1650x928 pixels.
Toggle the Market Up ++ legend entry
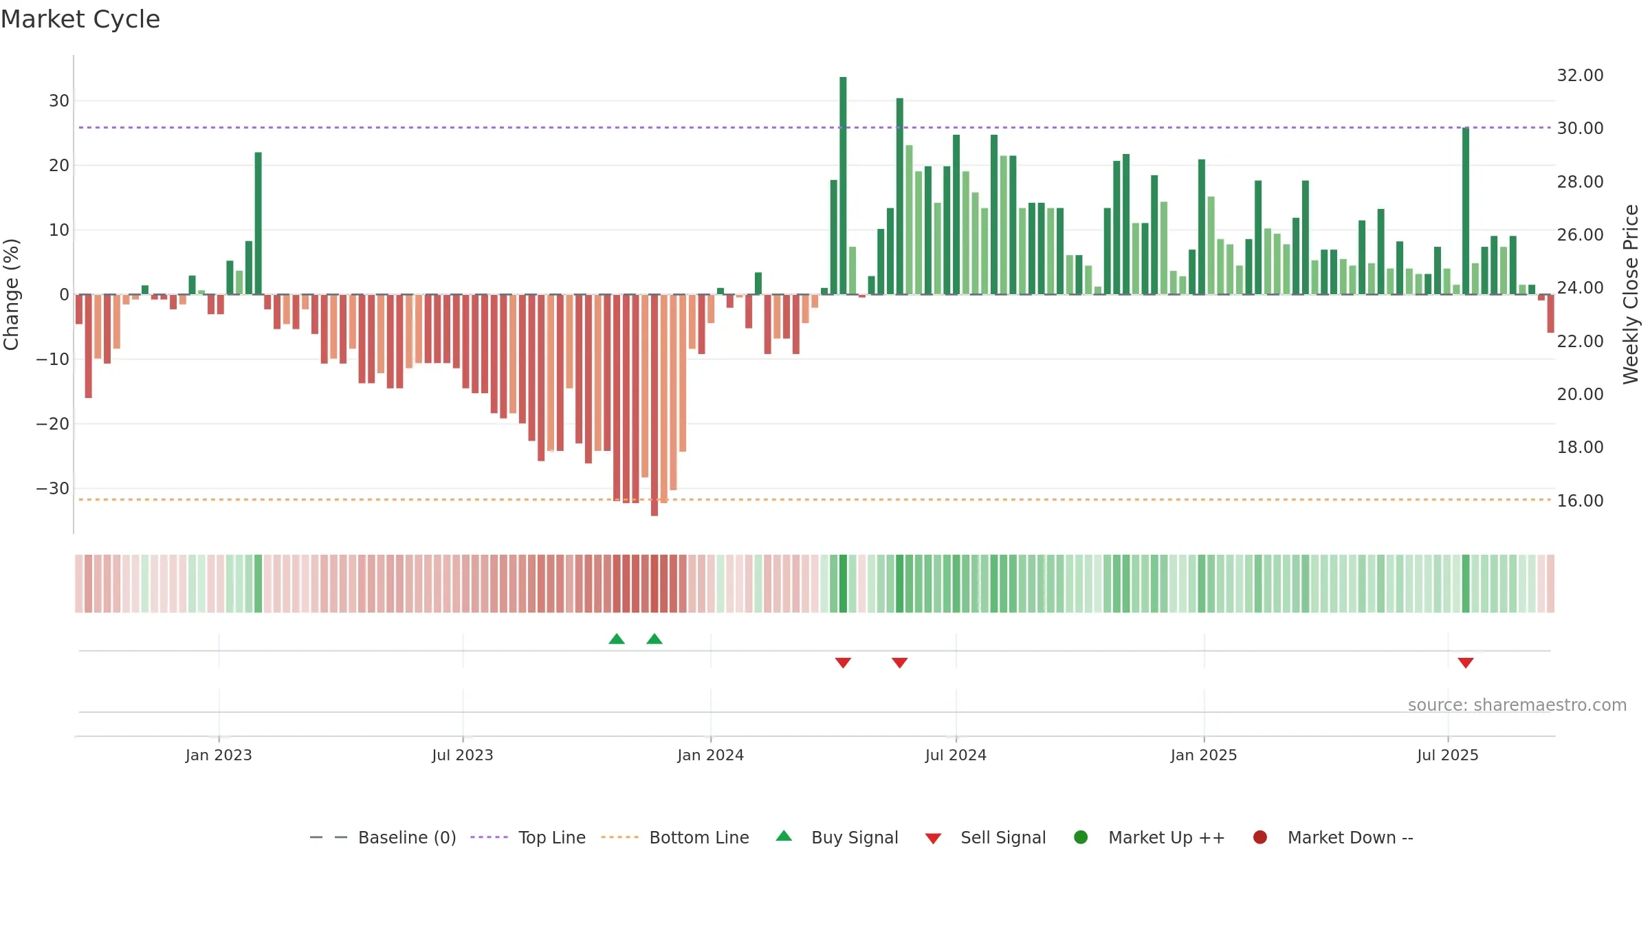[1149, 837]
